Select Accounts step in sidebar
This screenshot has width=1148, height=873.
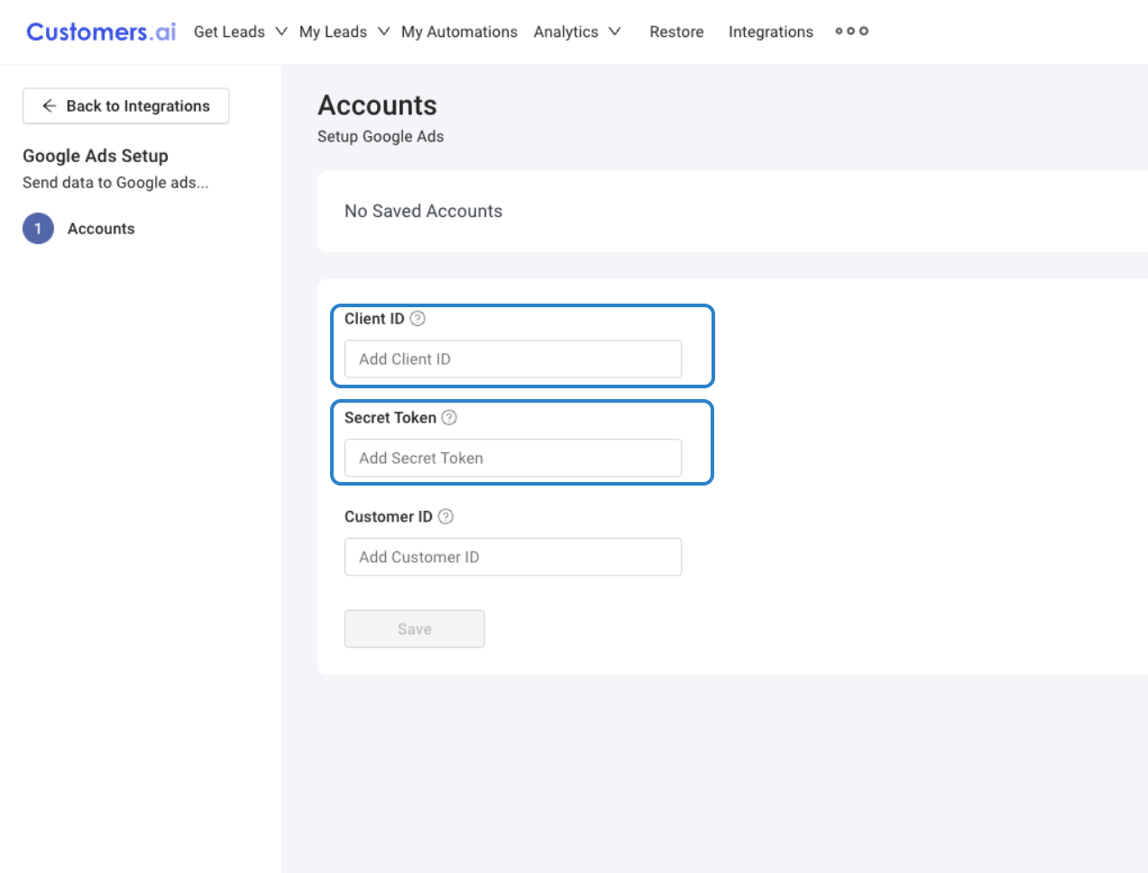coord(101,229)
